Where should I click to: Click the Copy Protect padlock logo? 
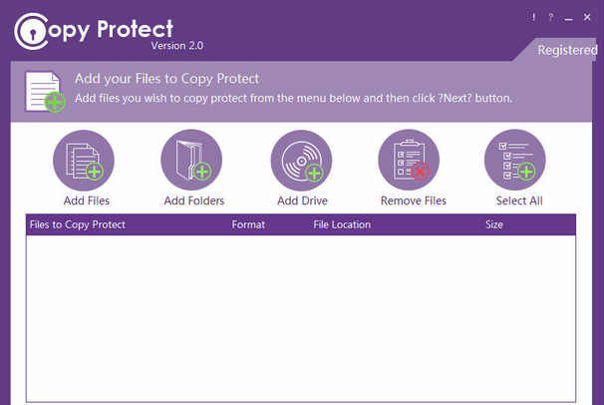pos(34,33)
